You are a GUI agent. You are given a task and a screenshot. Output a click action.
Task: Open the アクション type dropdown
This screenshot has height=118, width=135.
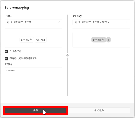click(x=101, y=22)
